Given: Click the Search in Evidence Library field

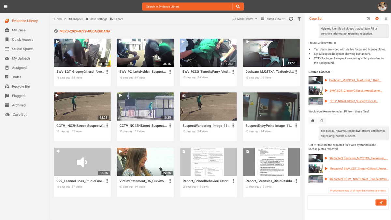Looking at the screenshot, I should (187, 7).
